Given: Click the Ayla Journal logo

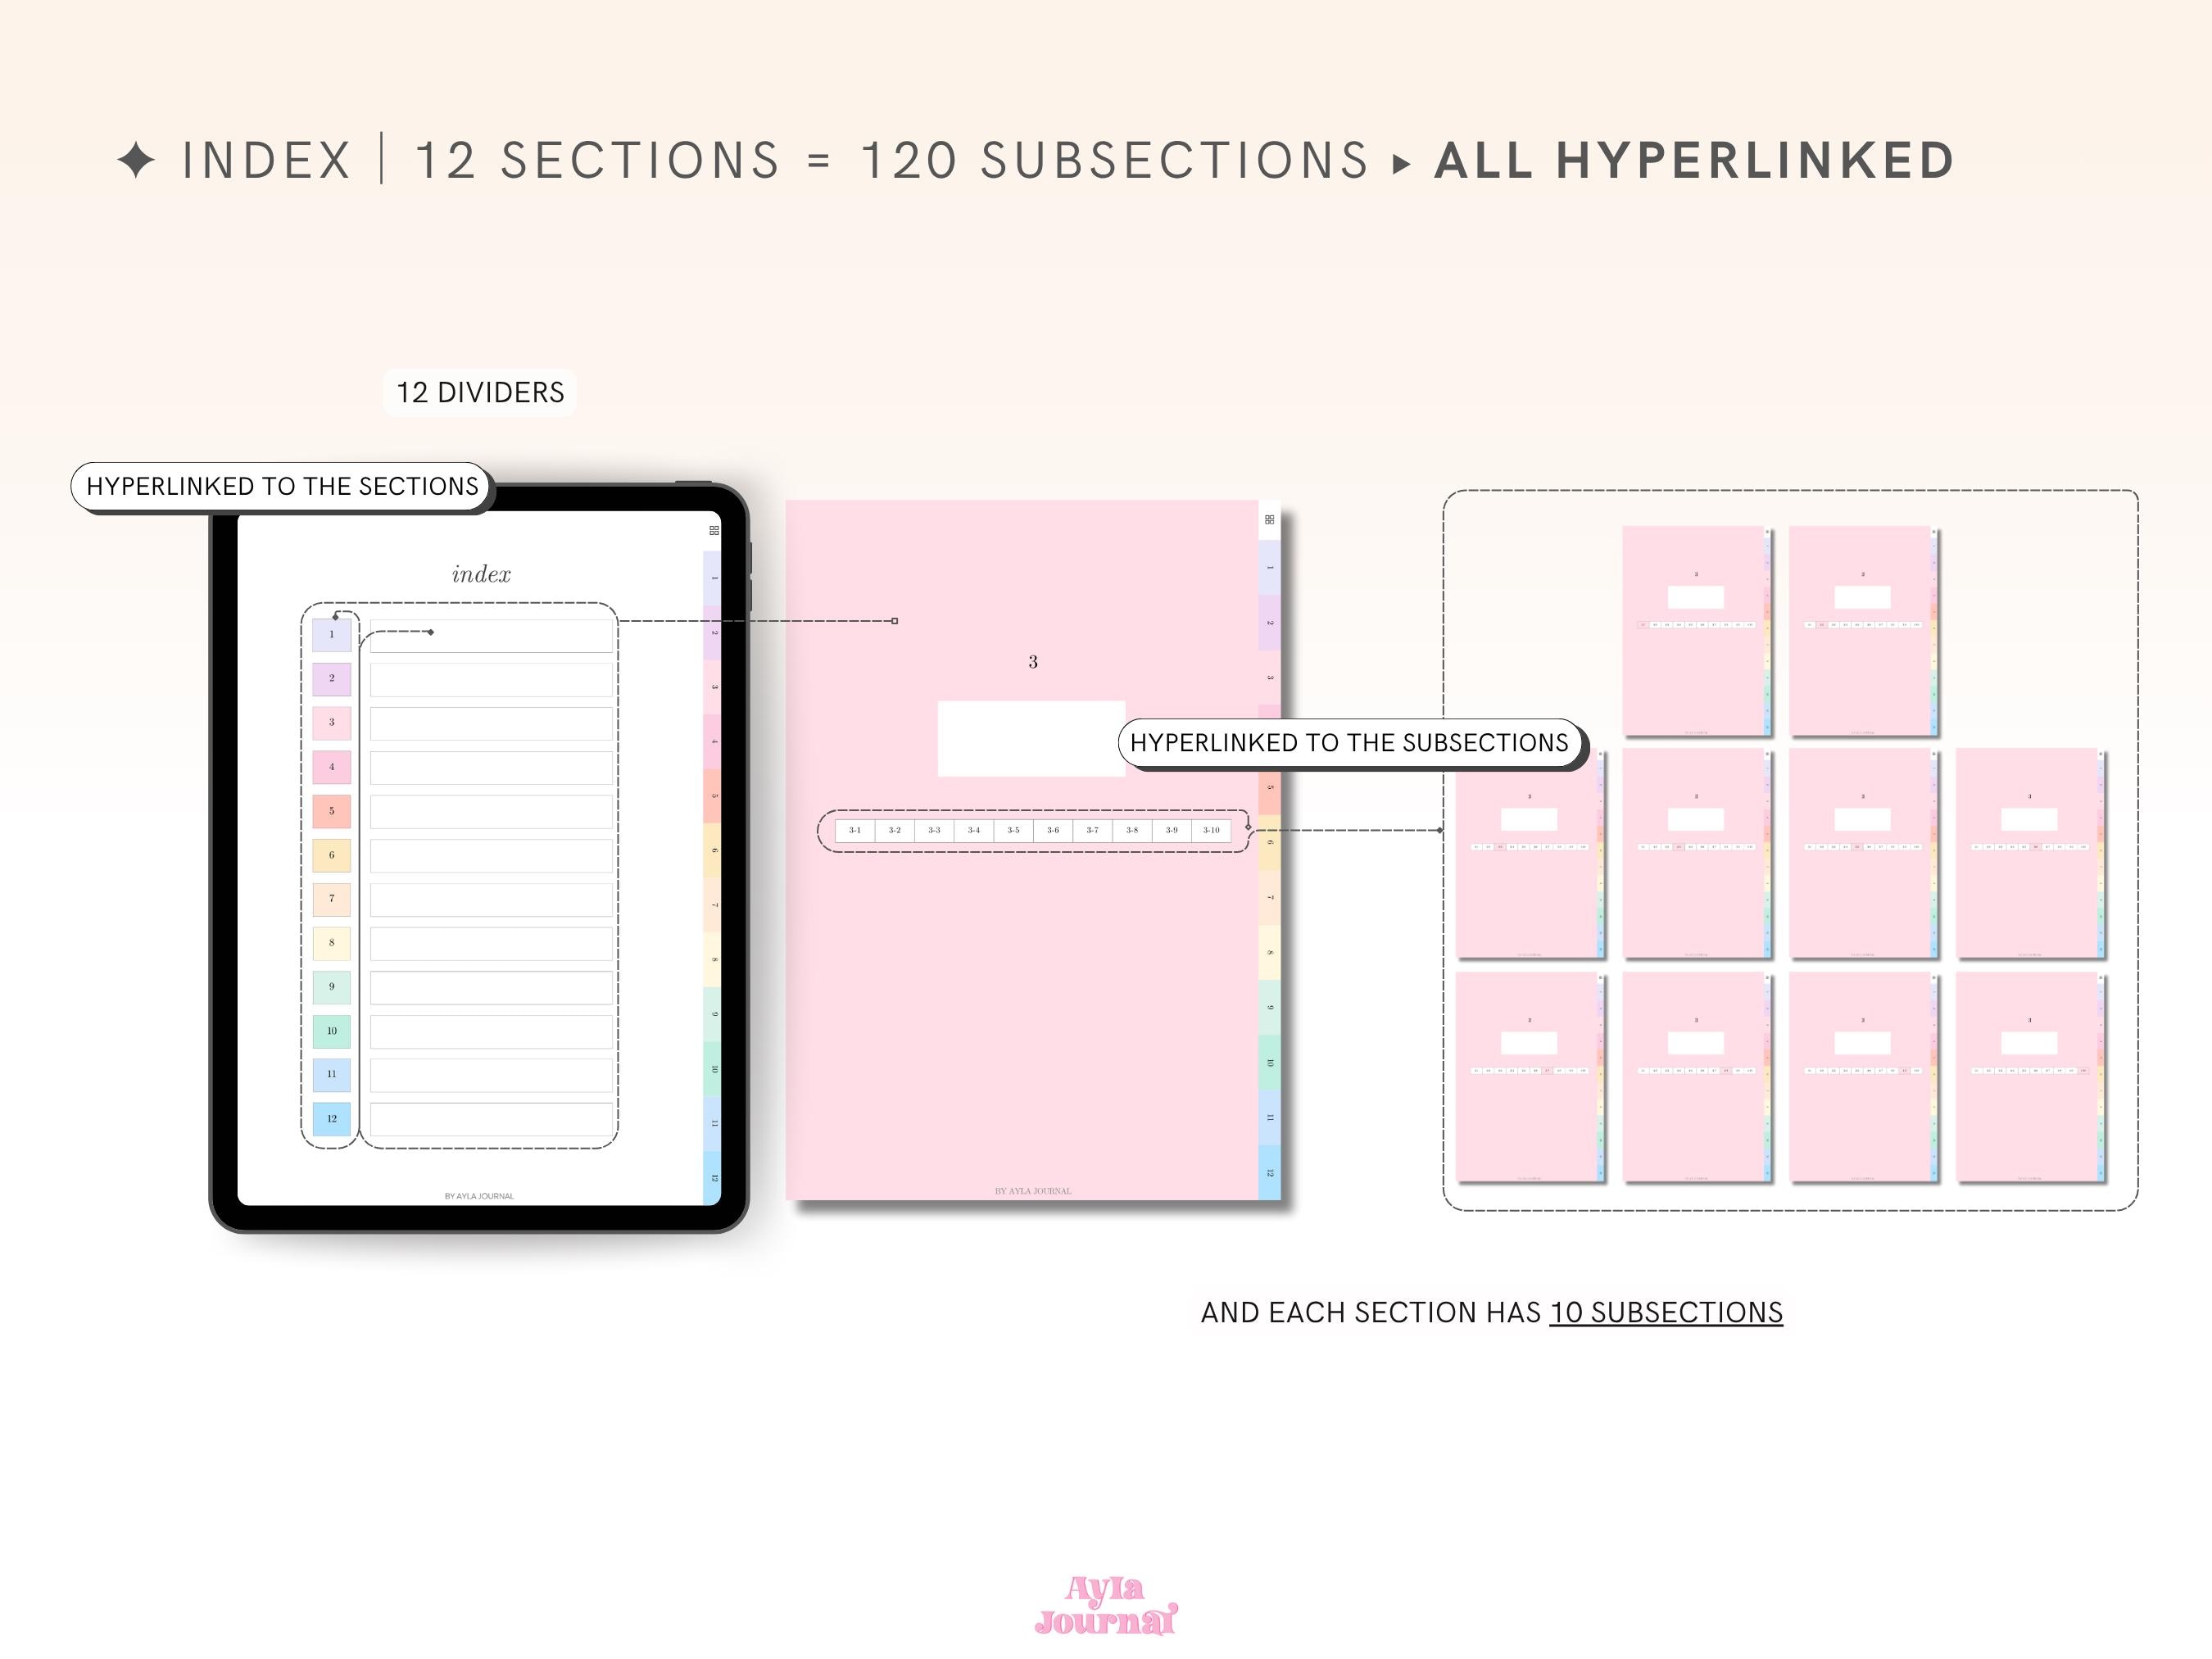Looking at the screenshot, I should tap(1106, 1605).
